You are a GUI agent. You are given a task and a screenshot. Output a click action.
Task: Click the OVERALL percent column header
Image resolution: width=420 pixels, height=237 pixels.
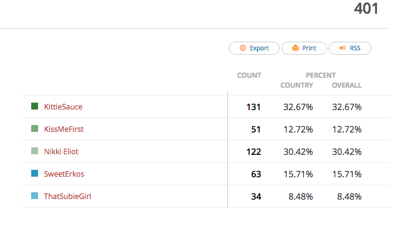click(346, 85)
